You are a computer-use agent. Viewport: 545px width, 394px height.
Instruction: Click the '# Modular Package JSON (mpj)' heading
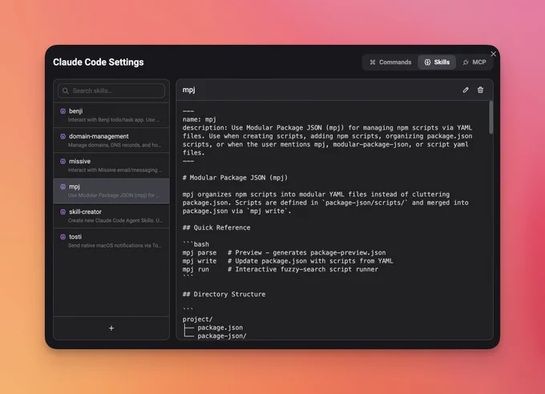236,178
